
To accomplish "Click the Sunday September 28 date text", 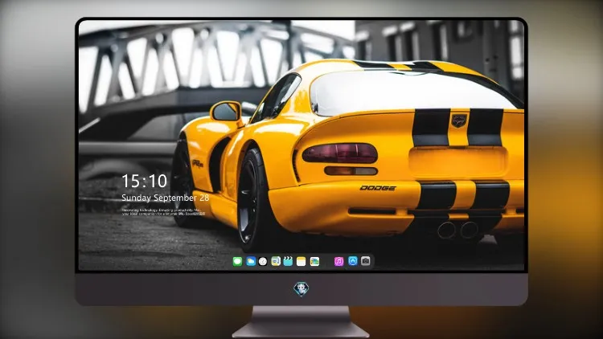I will [x=166, y=198].
